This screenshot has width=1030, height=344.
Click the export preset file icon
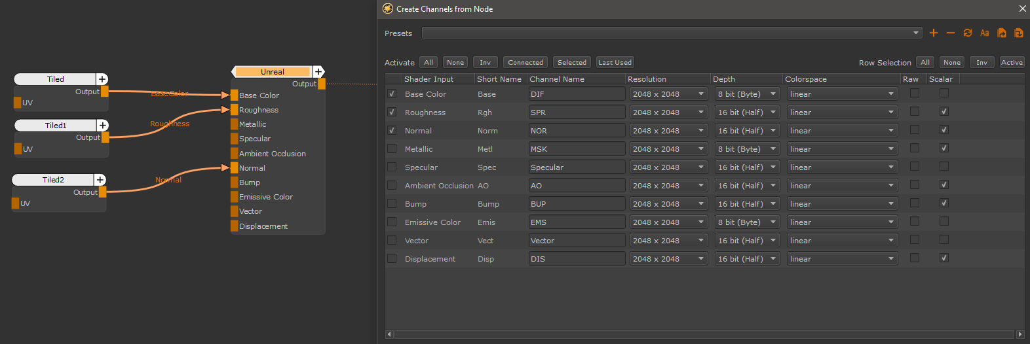pos(1001,33)
